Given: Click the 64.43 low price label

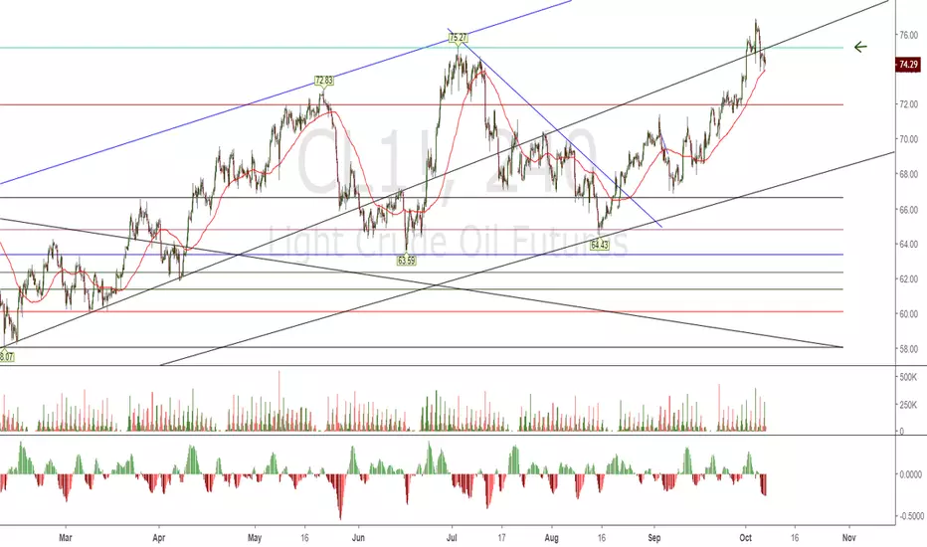Looking at the screenshot, I should pos(600,245).
